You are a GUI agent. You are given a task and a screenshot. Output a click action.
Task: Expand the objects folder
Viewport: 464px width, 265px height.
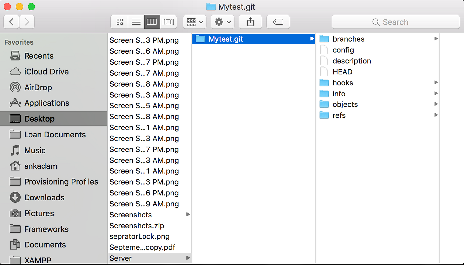435,104
